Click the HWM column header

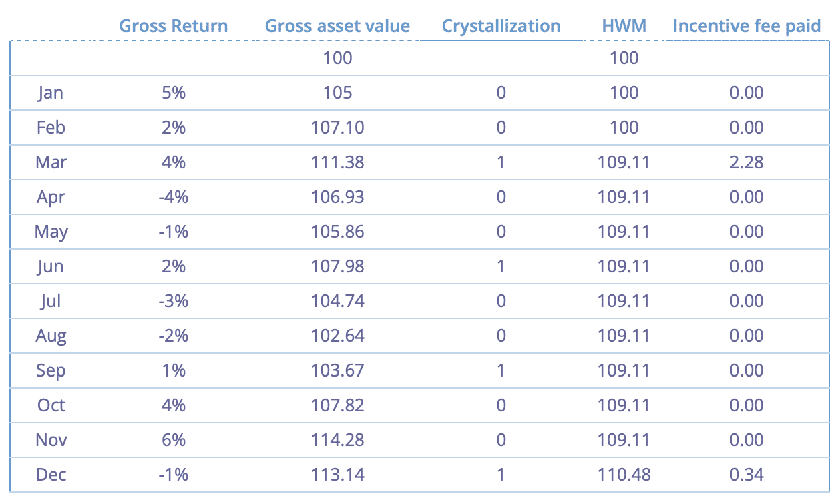(x=624, y=26)
